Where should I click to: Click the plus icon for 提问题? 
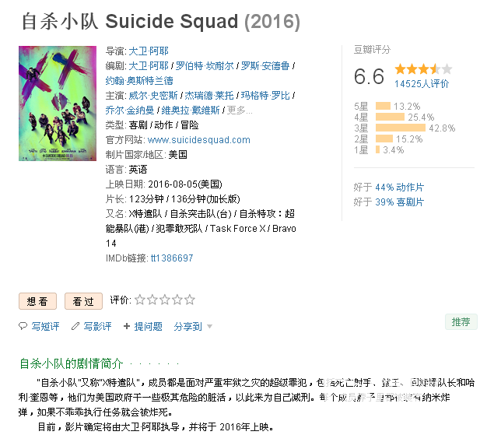pos(127,326)
